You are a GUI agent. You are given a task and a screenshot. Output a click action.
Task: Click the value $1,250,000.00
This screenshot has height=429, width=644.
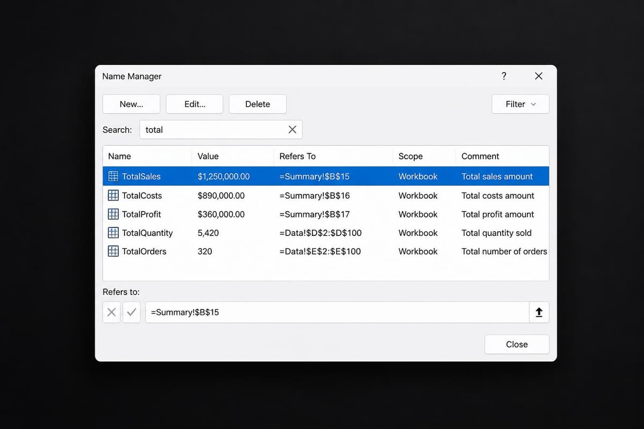click(x=224, y=176)
